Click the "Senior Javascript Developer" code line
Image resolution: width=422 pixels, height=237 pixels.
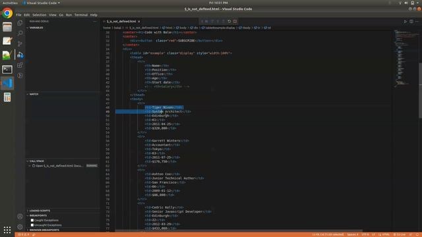click(177, 212)
